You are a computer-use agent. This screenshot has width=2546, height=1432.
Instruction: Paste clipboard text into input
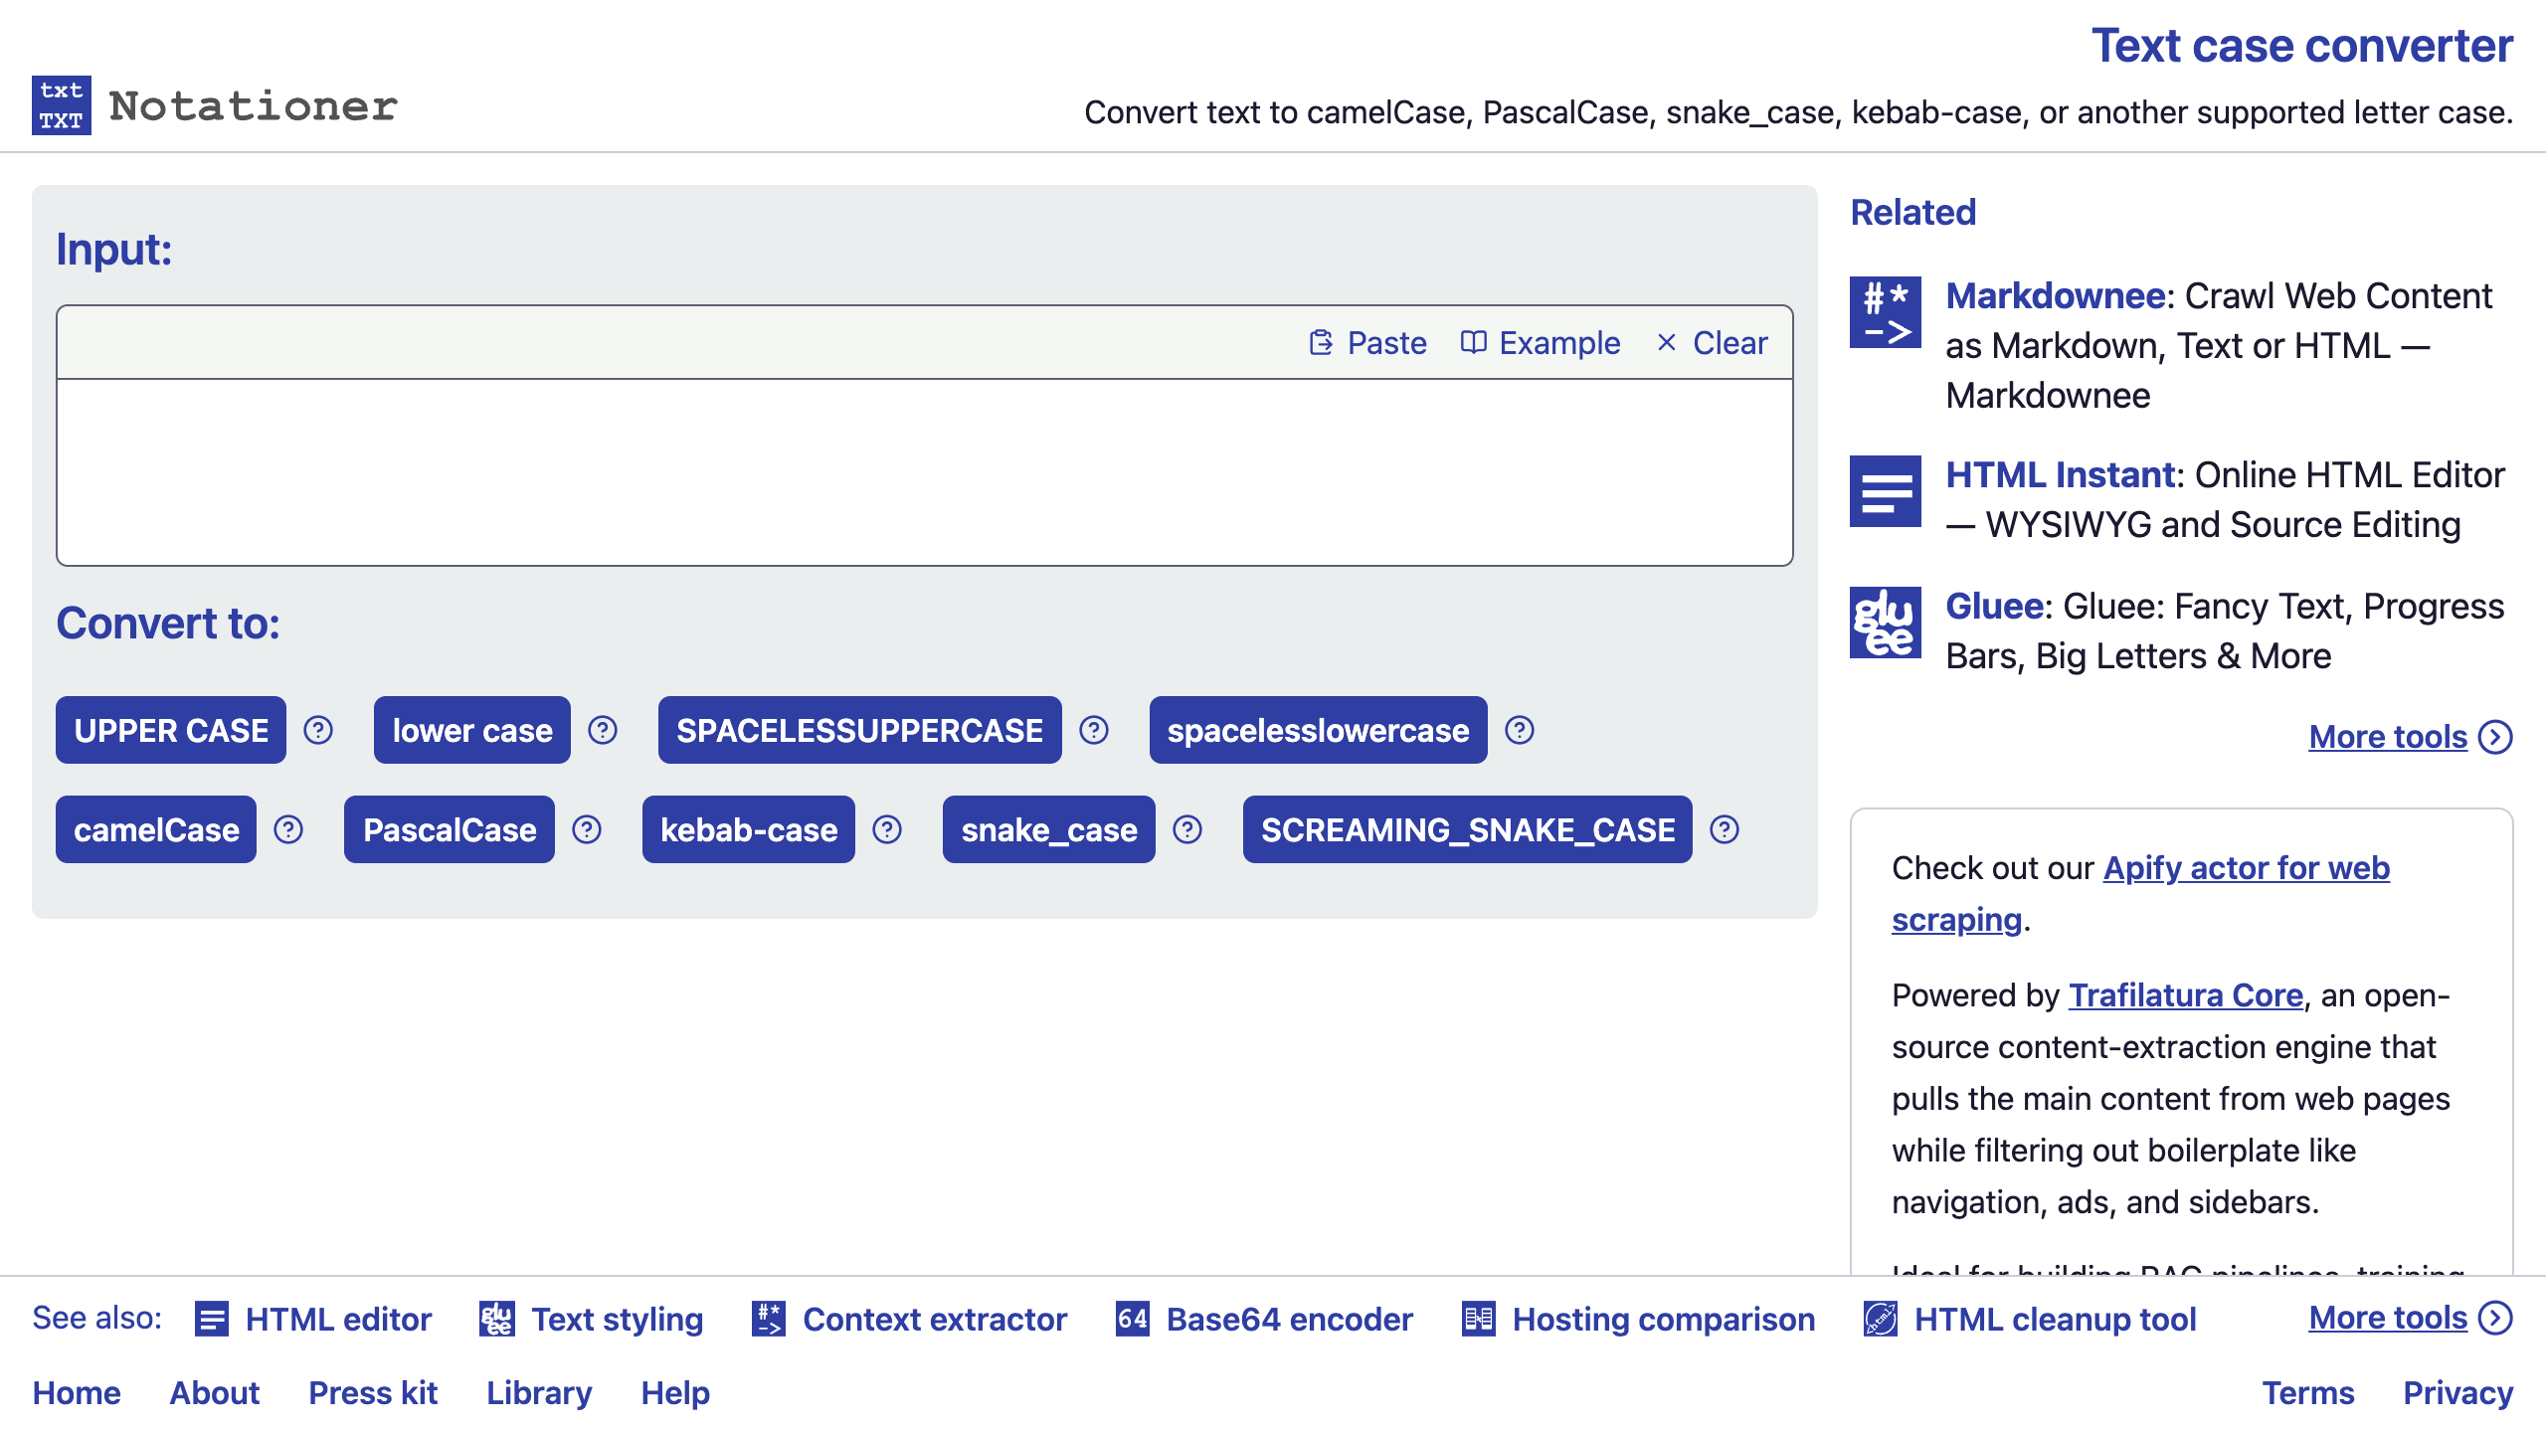pyautogui.click(x=1367, y=343)
